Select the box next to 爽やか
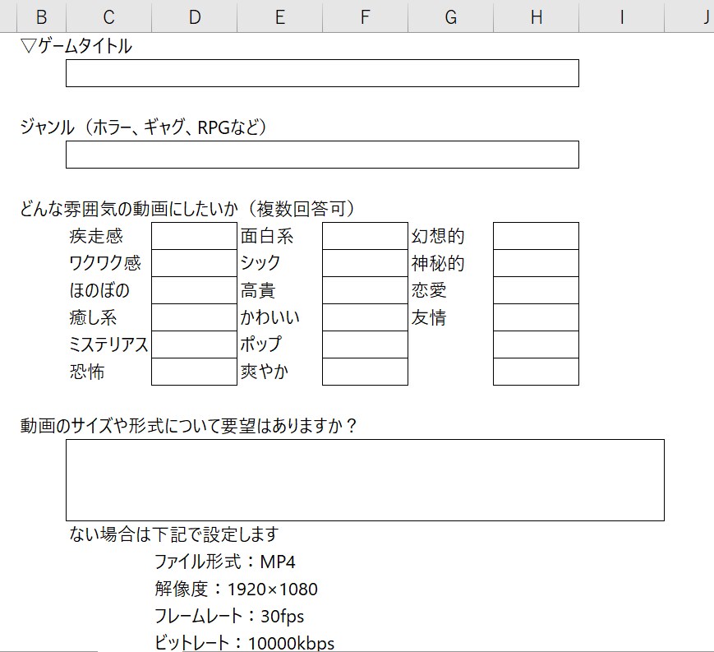Screen dimensions: 714x652 pyautogui.click(x=365, y=372)
